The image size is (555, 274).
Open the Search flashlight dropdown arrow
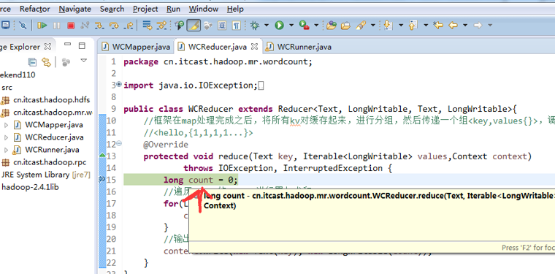pyautogui.click(x=372, y=25)
